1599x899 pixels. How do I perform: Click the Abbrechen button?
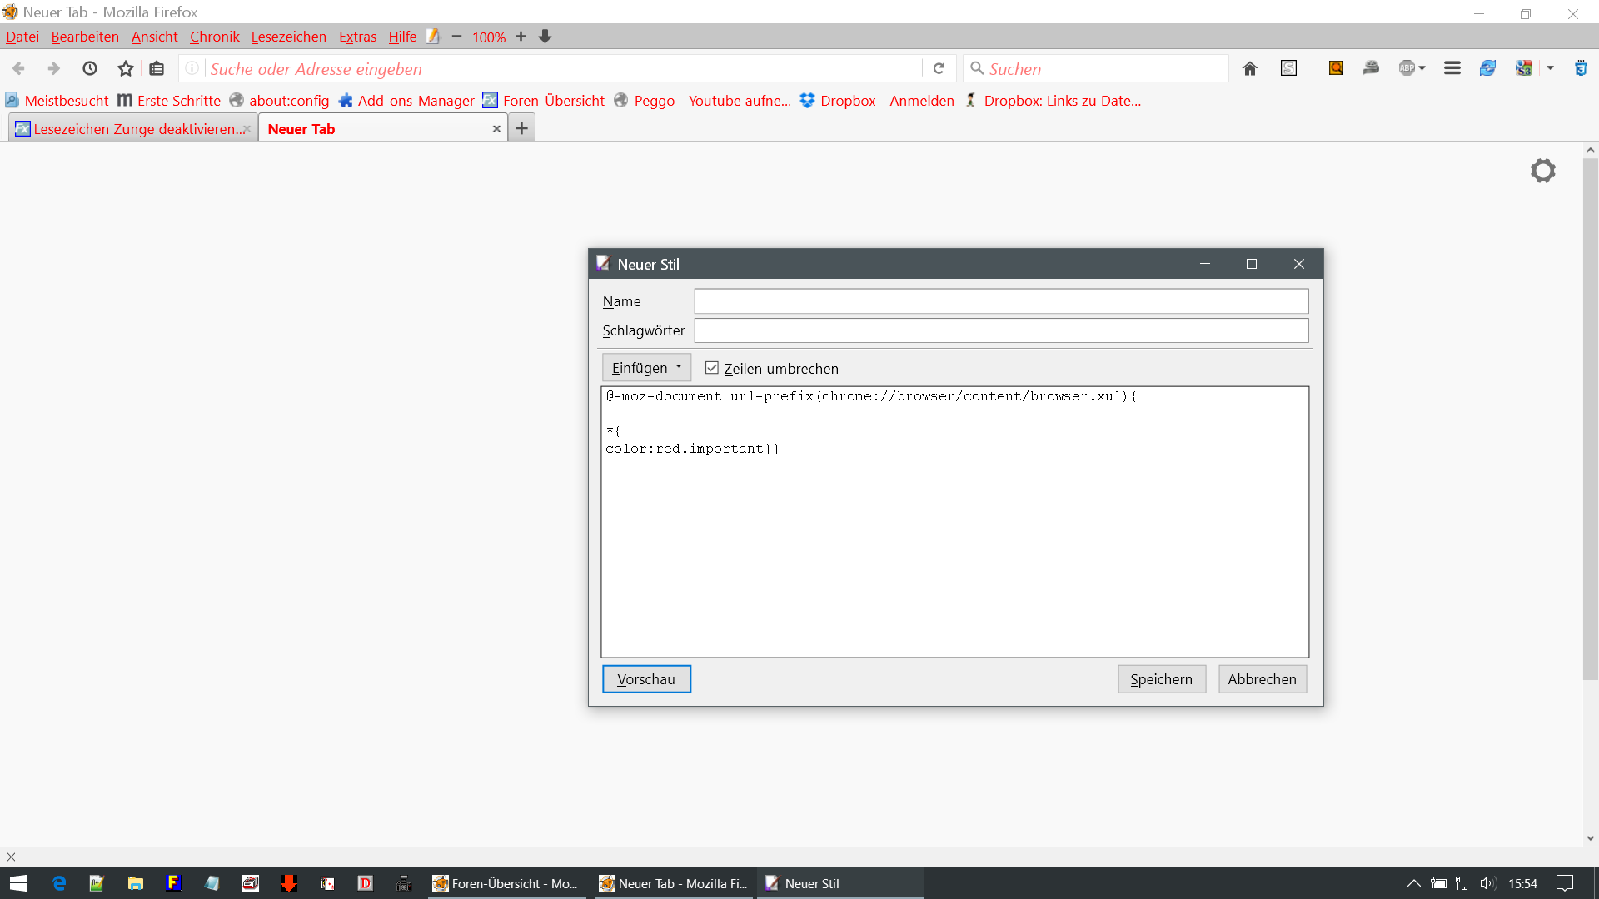point(1262,679)
